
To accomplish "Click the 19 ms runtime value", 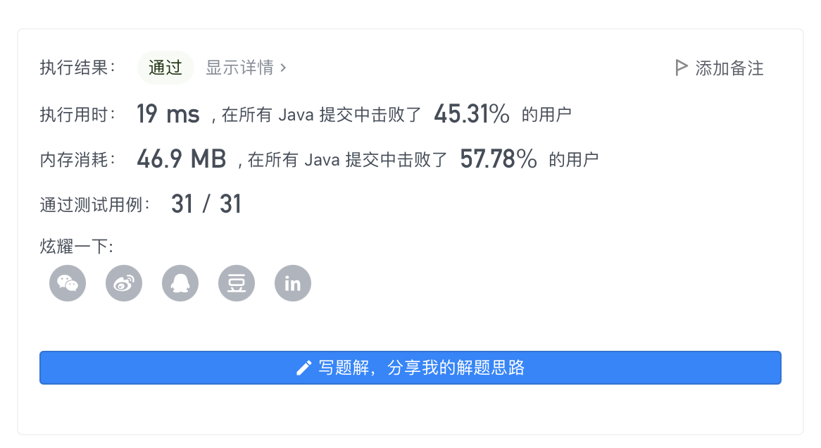I will coord(168,114).
